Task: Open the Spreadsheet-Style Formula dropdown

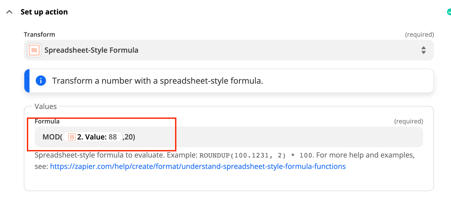Action: point(229,50)
